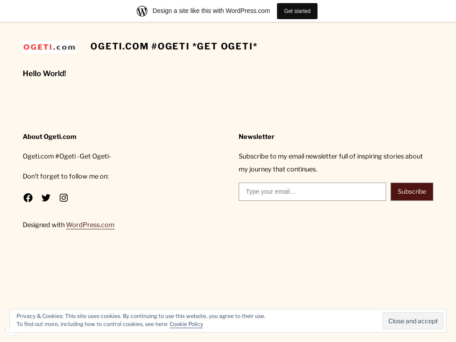
Task: Click the Privacy & Cookies notice text
Action: coord(141,316)
